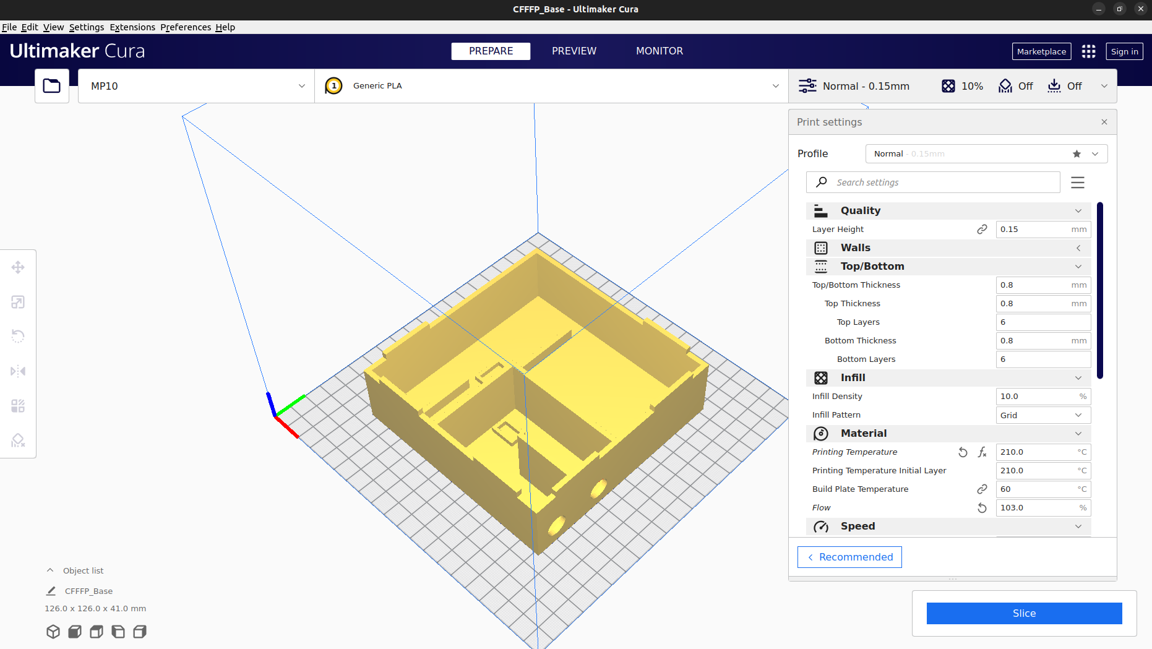Open the Extensions menu
The height and width of the screenshot is (649, 1152).
tap(132, 27)
